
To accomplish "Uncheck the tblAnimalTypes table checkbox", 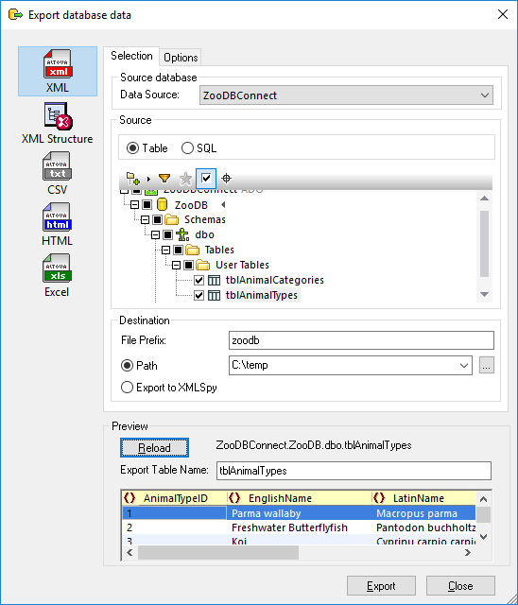I will (199, 296).
